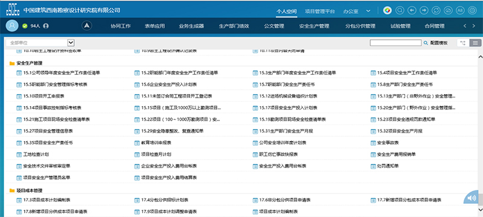
Task: Open 业务生成器 menu
Action: tap(191, 26)
